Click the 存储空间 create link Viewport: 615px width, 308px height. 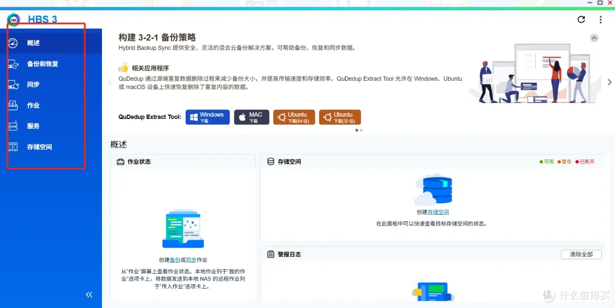click(438, 212)
